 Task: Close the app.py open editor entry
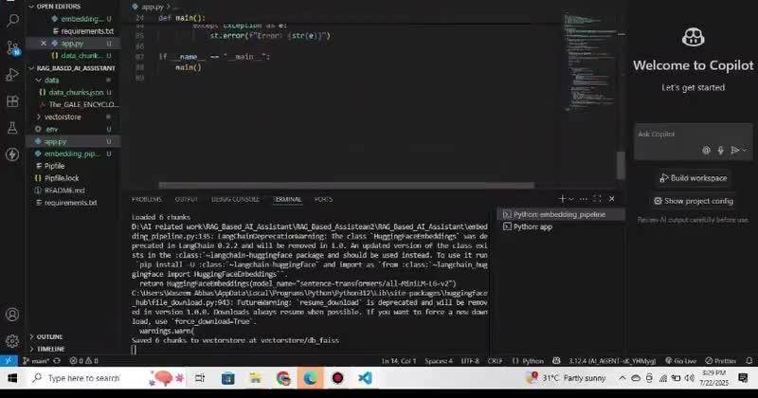pos(44,43)
